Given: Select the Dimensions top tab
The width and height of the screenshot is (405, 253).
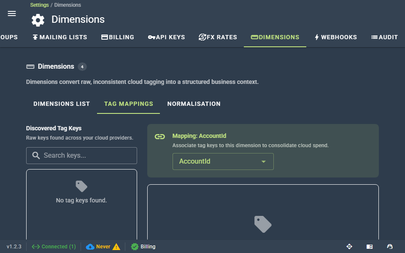Looking at the screenshot, I should tap(275, 37).
